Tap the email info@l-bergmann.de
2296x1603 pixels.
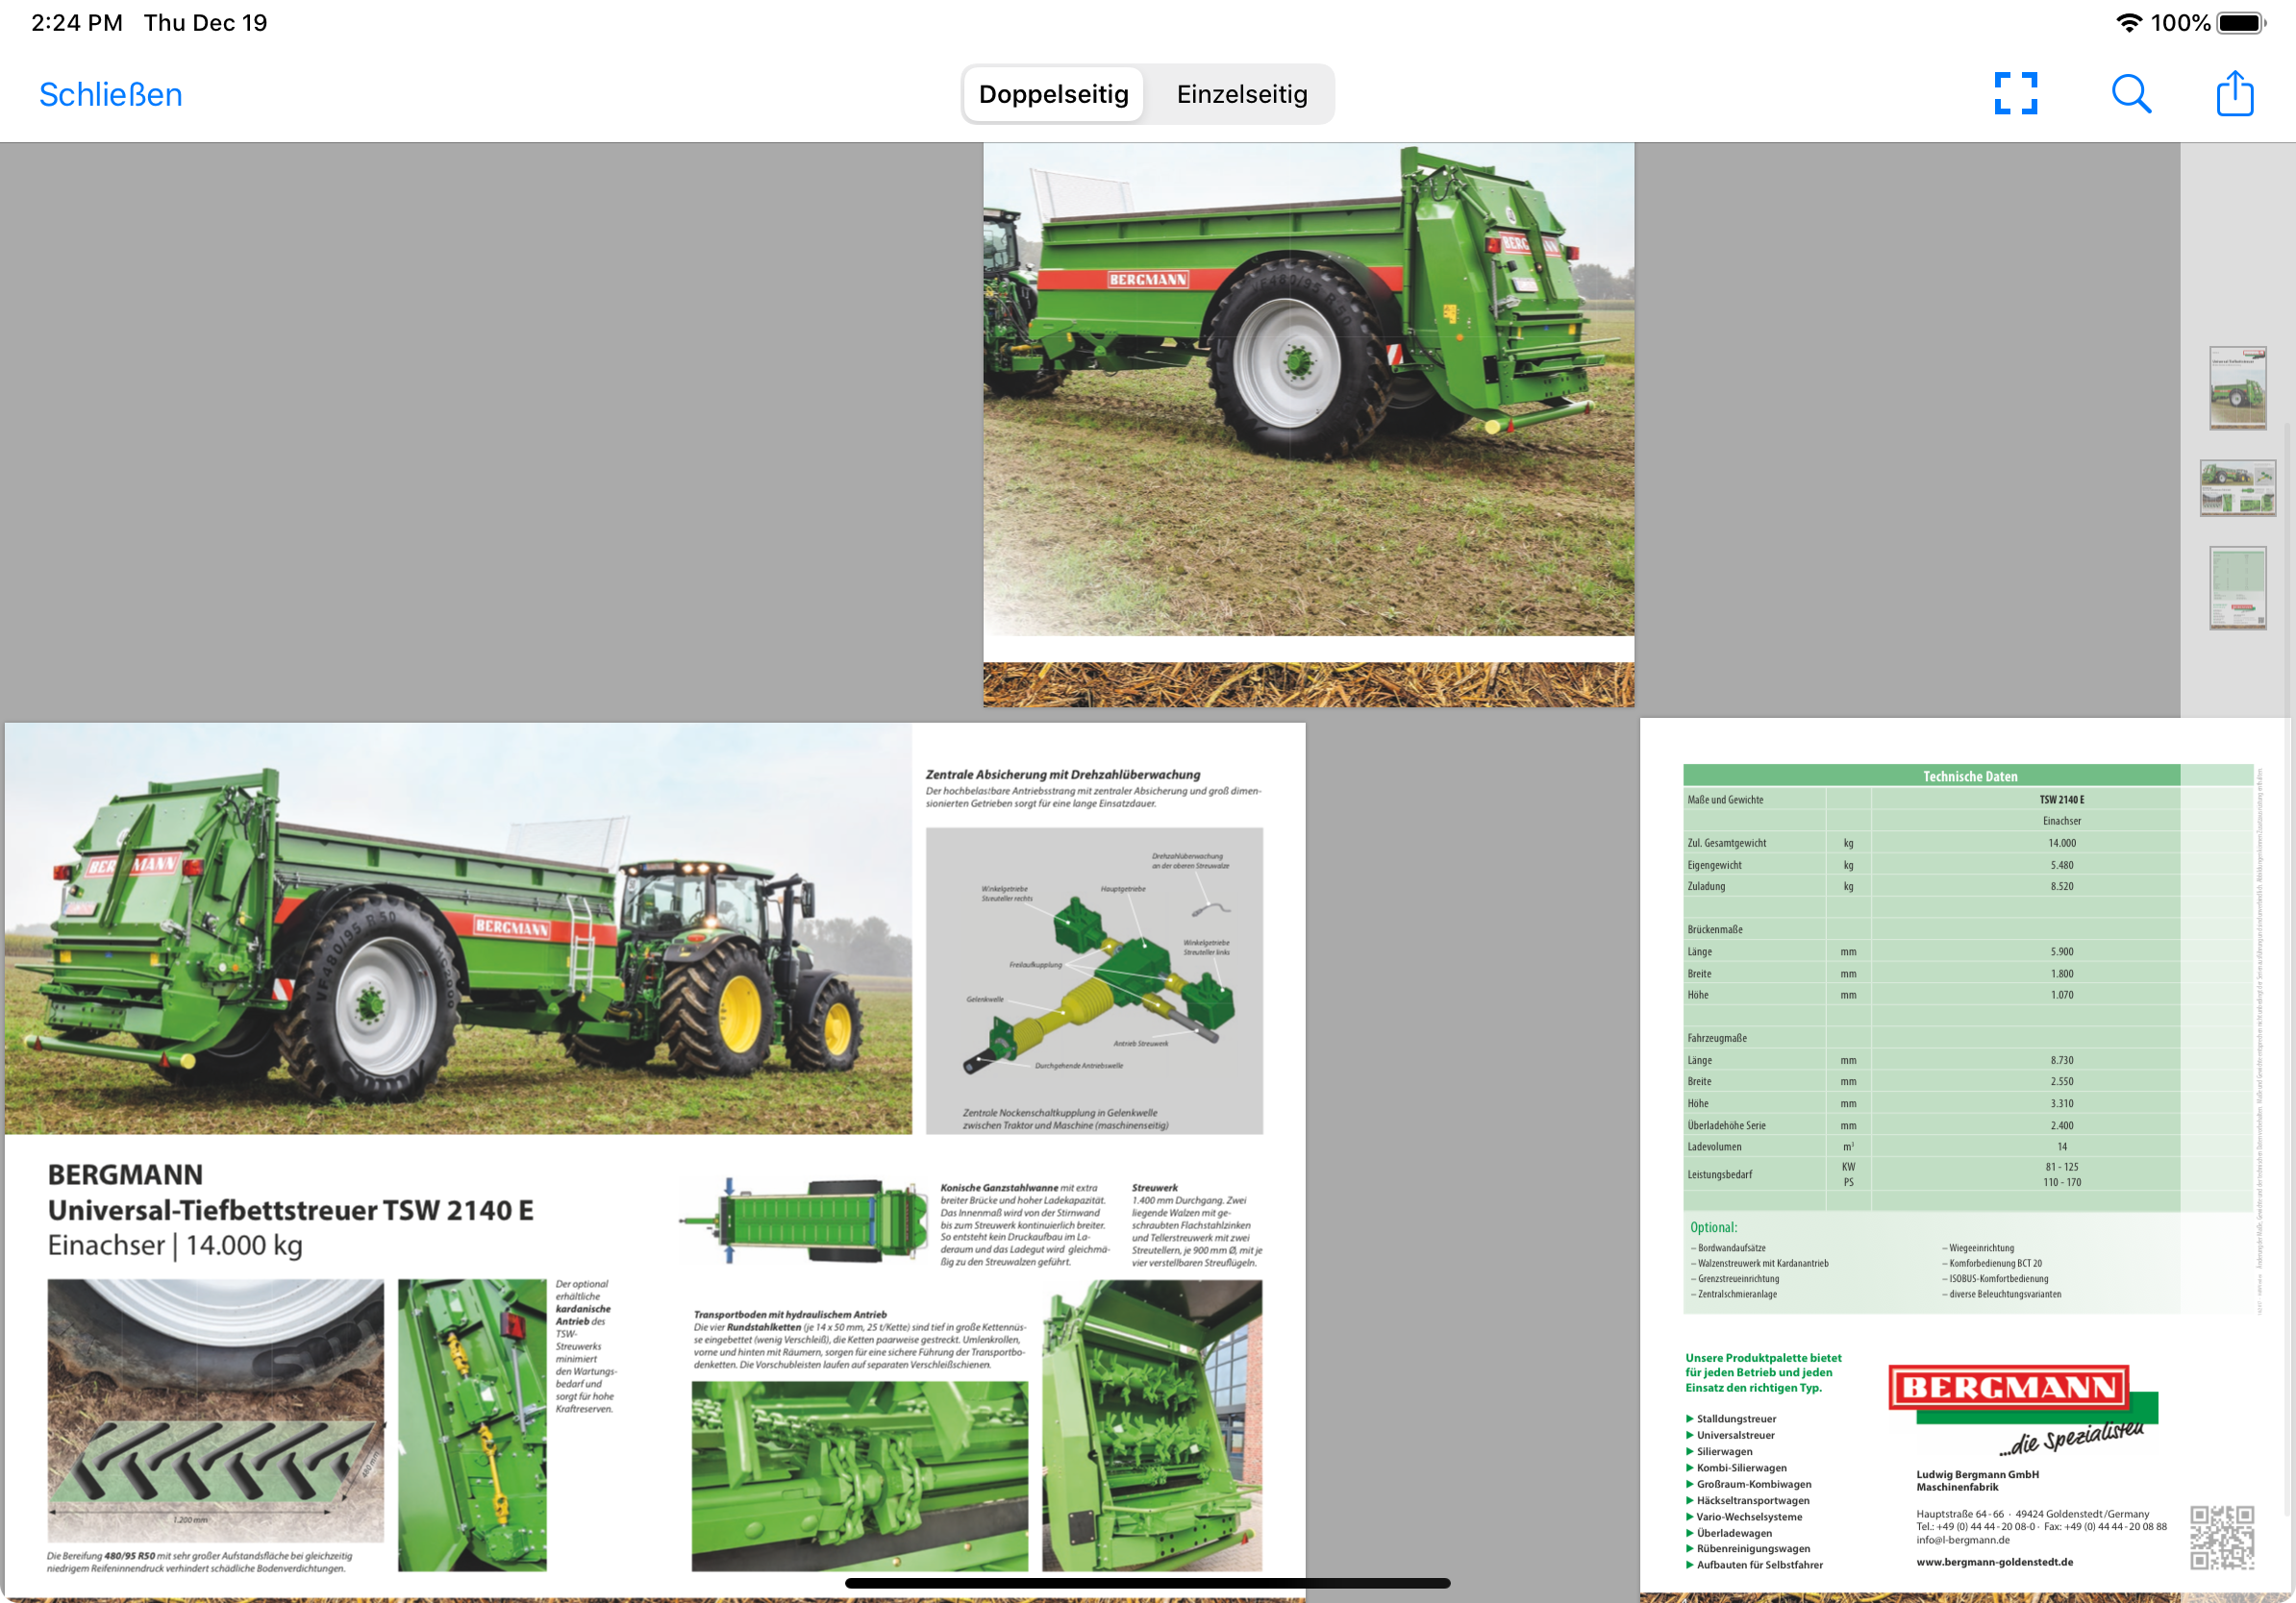point(1962,1540)
